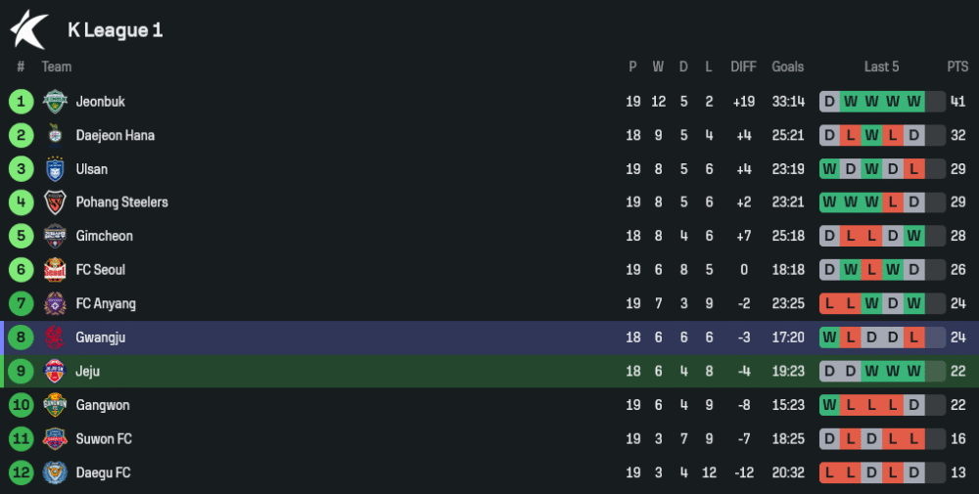Select the Suwon FC team name
979x494 pixels.
104,439
